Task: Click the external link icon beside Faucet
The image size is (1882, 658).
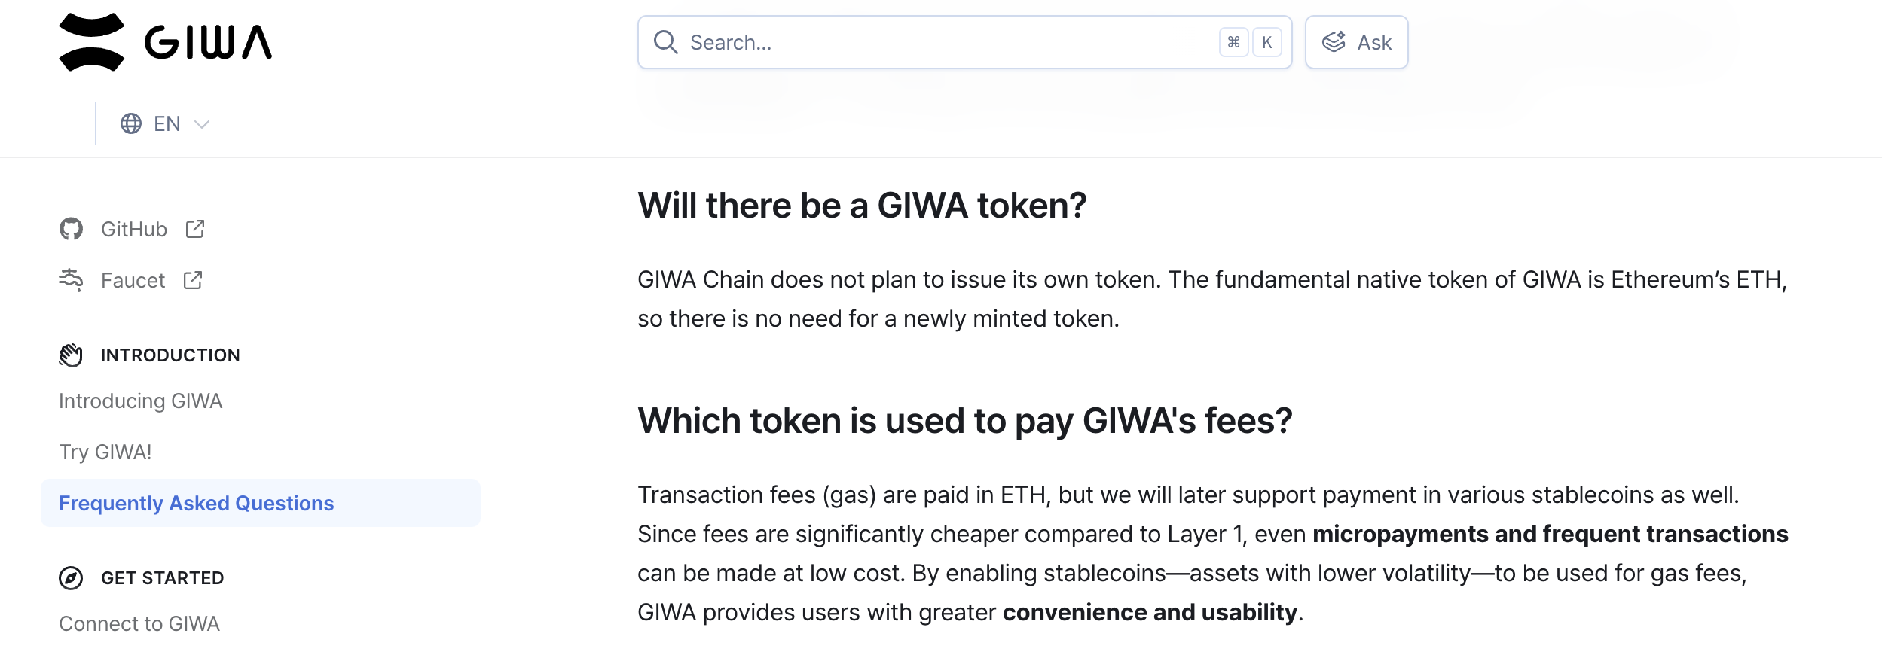Action: point(193,280)
